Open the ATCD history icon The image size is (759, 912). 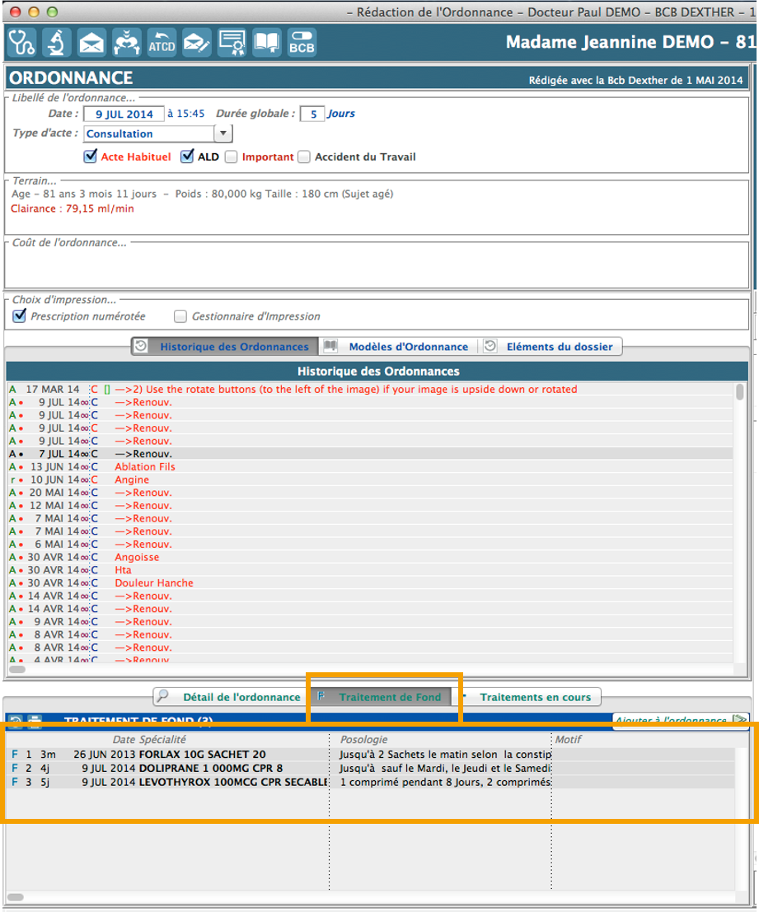click(x=162, y=41)
